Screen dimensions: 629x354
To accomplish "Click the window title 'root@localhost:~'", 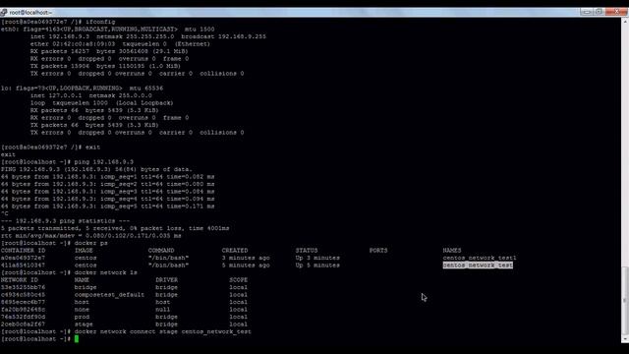I will coord(30,13).
